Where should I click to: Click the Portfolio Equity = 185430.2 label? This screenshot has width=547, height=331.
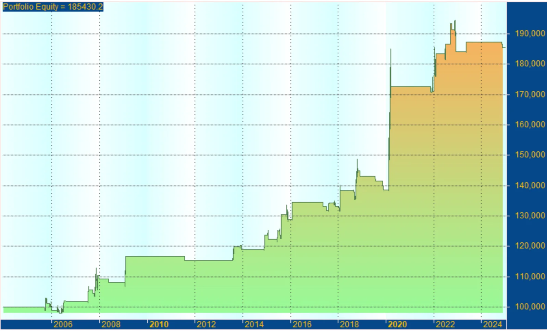click(x=53, y=7)
